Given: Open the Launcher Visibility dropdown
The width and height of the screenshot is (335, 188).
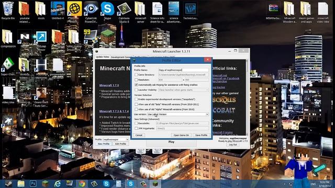Looking at the screenshot, I should [183, 90].
